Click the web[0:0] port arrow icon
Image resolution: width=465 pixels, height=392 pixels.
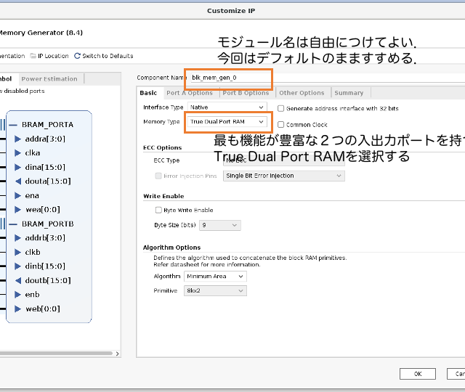click(x=17, y=309)
